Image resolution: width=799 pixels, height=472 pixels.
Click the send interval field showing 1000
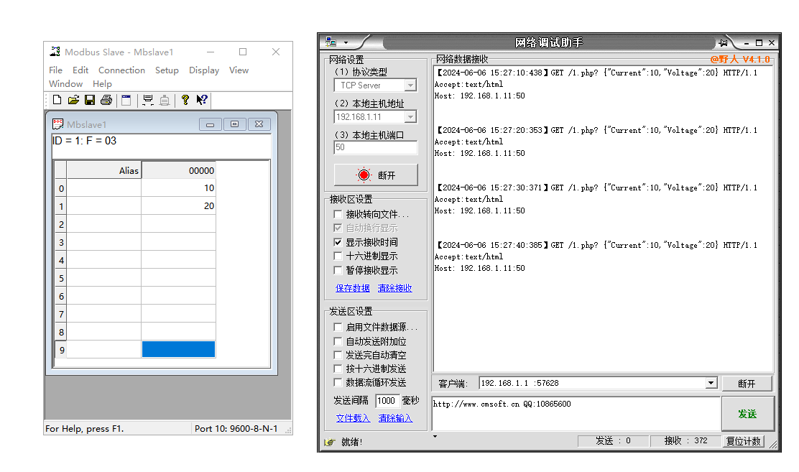point(387,401)
